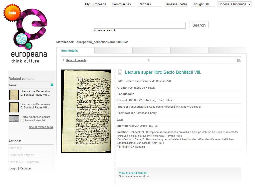
Task: Collapse the related Items section
Action: [52, 85]
